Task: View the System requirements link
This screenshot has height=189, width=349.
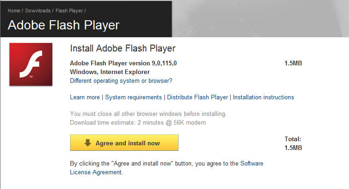Action: [x=134, y=97]
